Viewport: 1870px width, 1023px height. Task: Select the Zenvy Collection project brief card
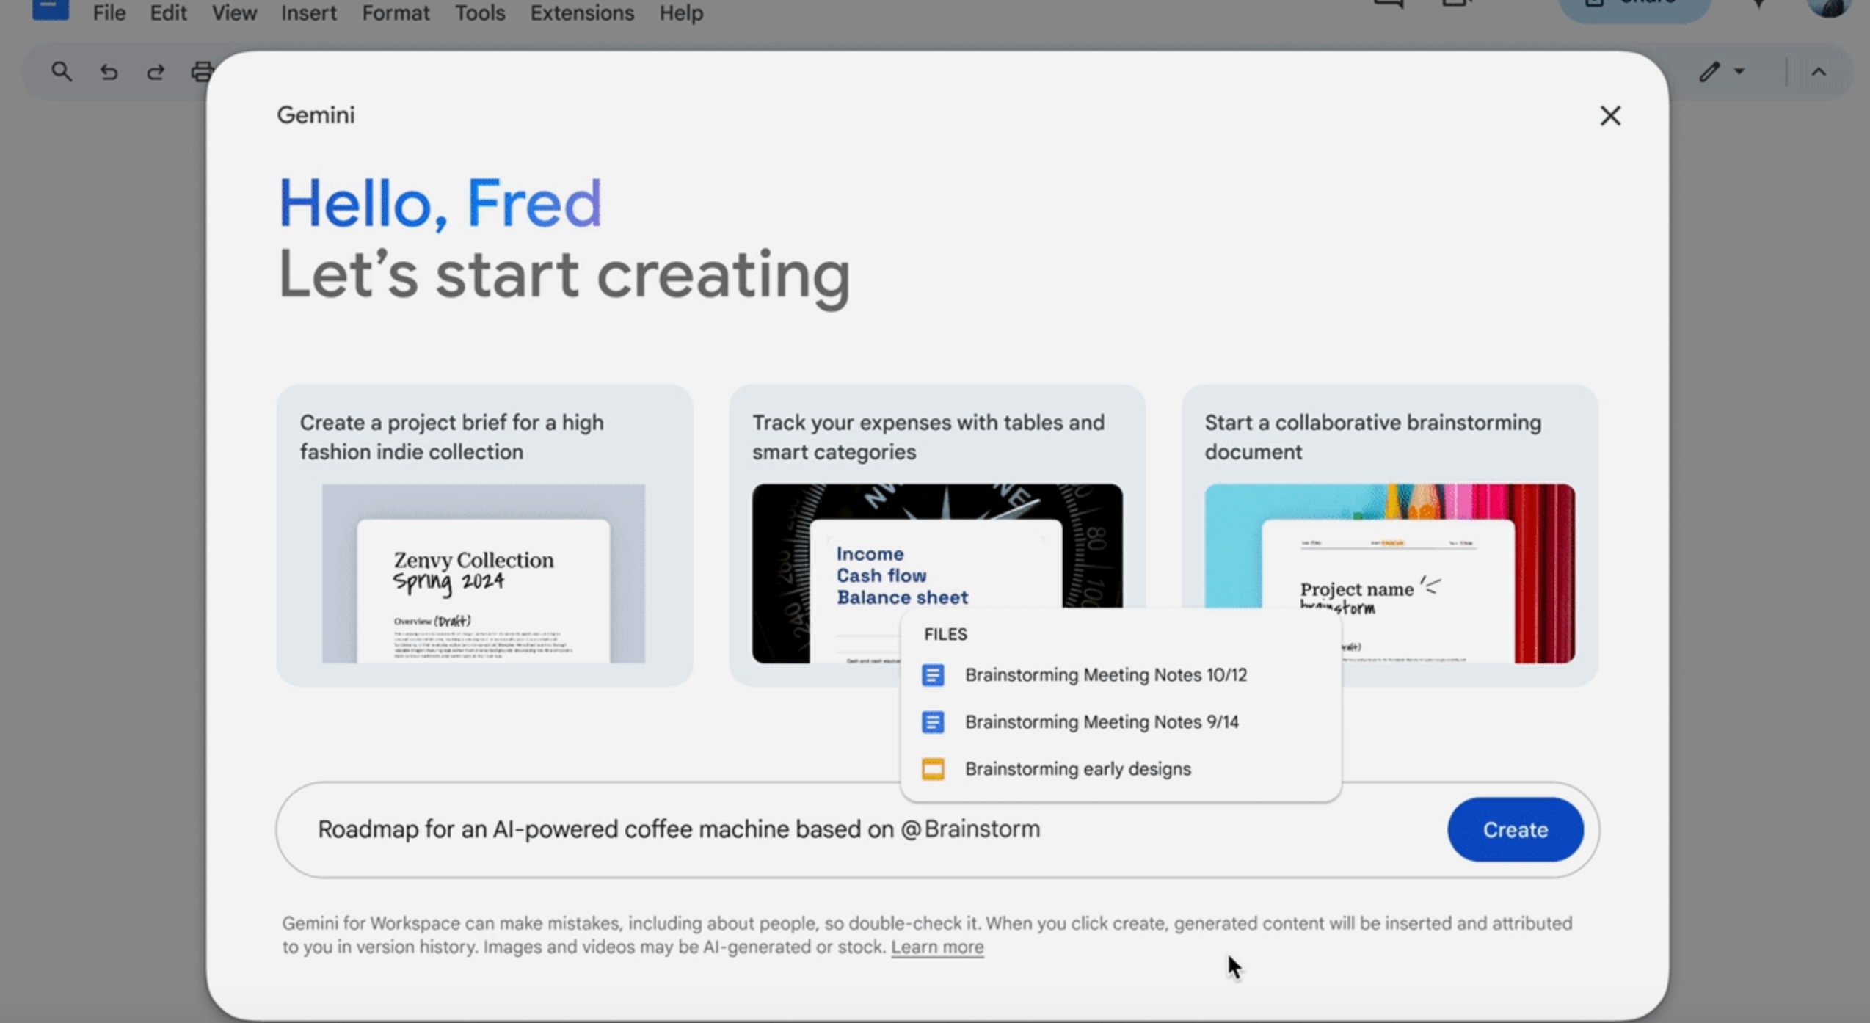[x=484, y=536]
